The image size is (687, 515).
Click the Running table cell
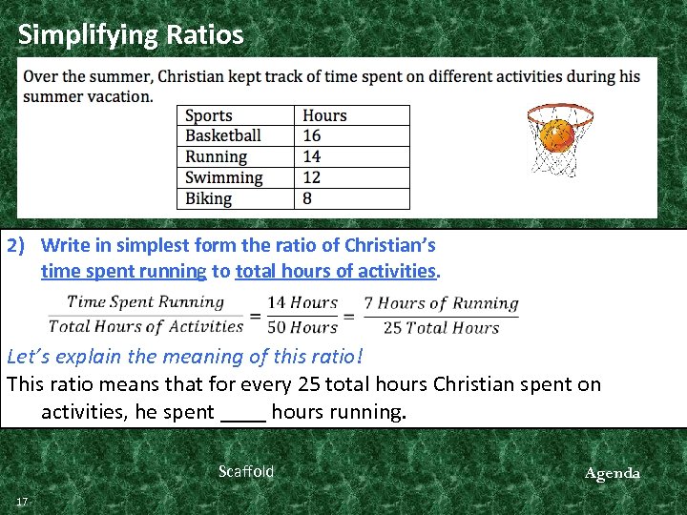[x=236, y=156]
